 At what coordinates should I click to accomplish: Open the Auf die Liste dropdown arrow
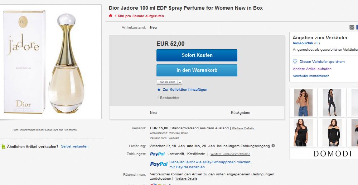[x=180, y=82]
